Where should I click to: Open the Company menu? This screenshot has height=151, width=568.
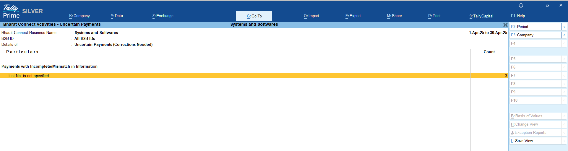tap(79, 16)
